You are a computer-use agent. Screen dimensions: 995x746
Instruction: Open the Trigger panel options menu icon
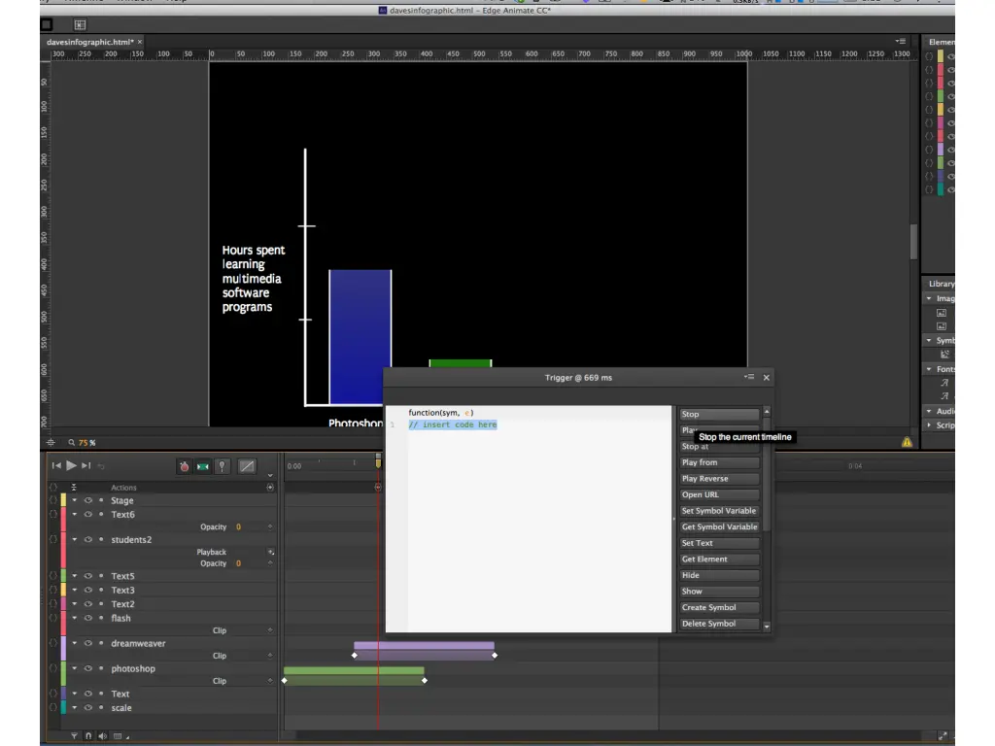point(749,377)
